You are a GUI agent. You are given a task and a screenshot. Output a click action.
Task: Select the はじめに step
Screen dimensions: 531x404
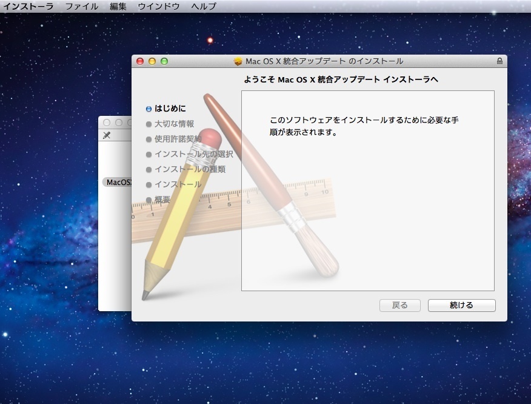coord(166,109)
